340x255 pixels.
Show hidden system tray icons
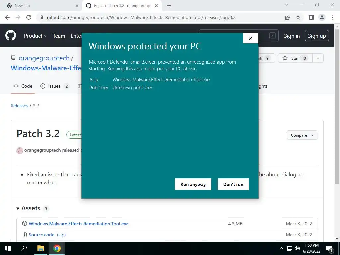[281, 248]
